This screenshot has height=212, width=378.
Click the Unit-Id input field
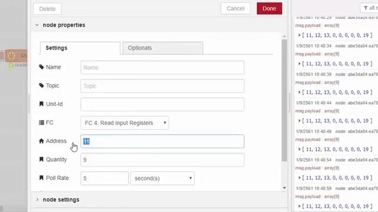[162, 104]
